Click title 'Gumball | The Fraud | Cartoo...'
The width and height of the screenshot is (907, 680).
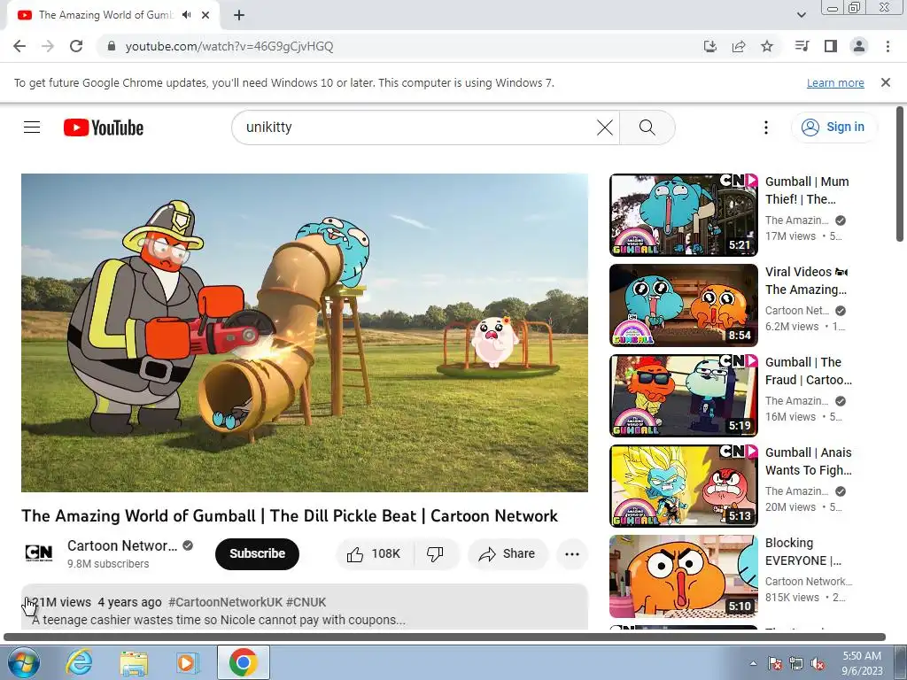(808, 371)
